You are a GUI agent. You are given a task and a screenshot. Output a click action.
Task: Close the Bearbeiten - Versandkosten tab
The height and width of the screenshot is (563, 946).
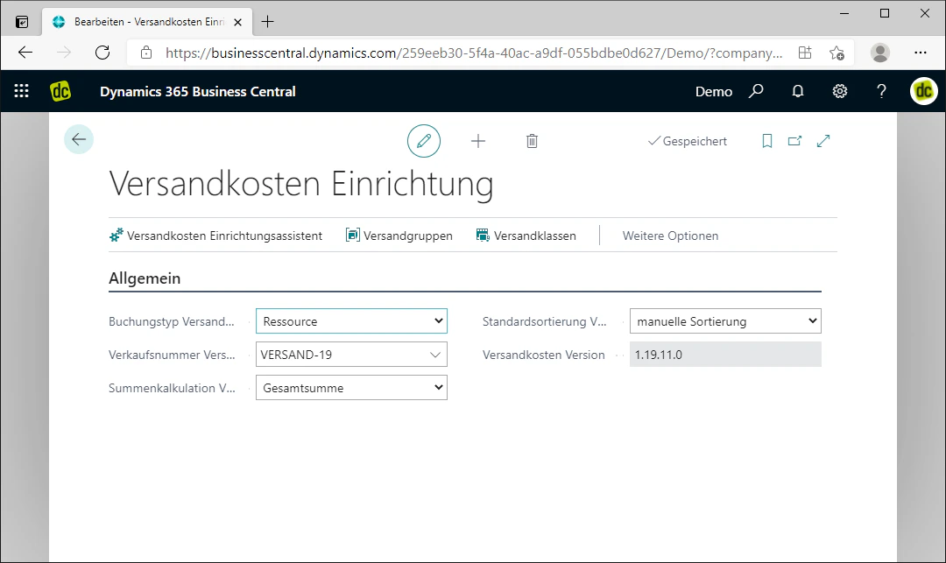click(237, 22)
